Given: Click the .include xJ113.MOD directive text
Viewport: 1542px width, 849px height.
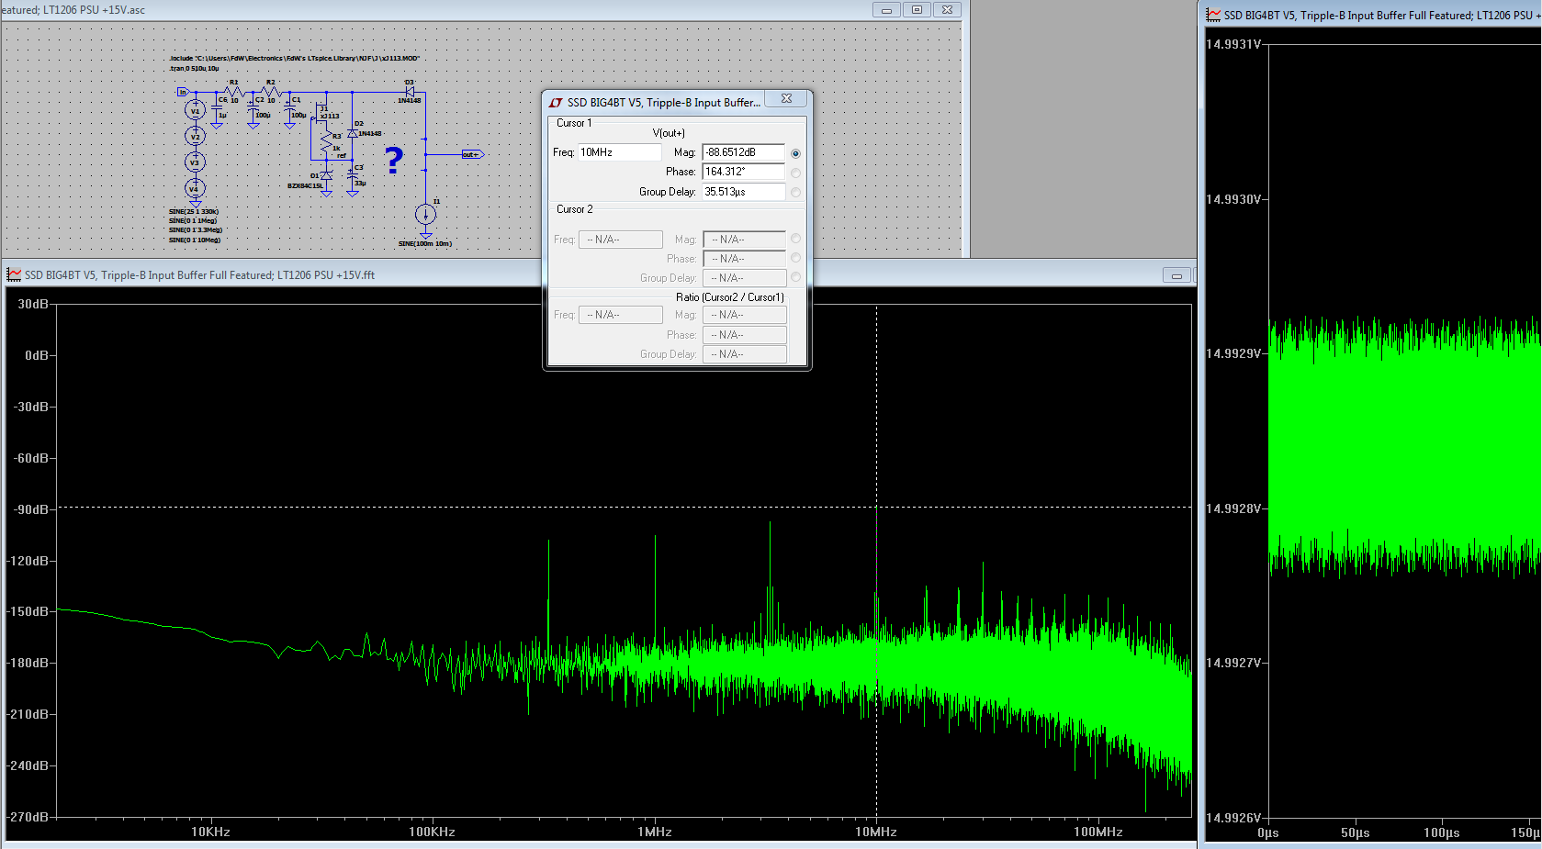Looking at the screenshot, I should pyautogui.click(x=294, y=58).
